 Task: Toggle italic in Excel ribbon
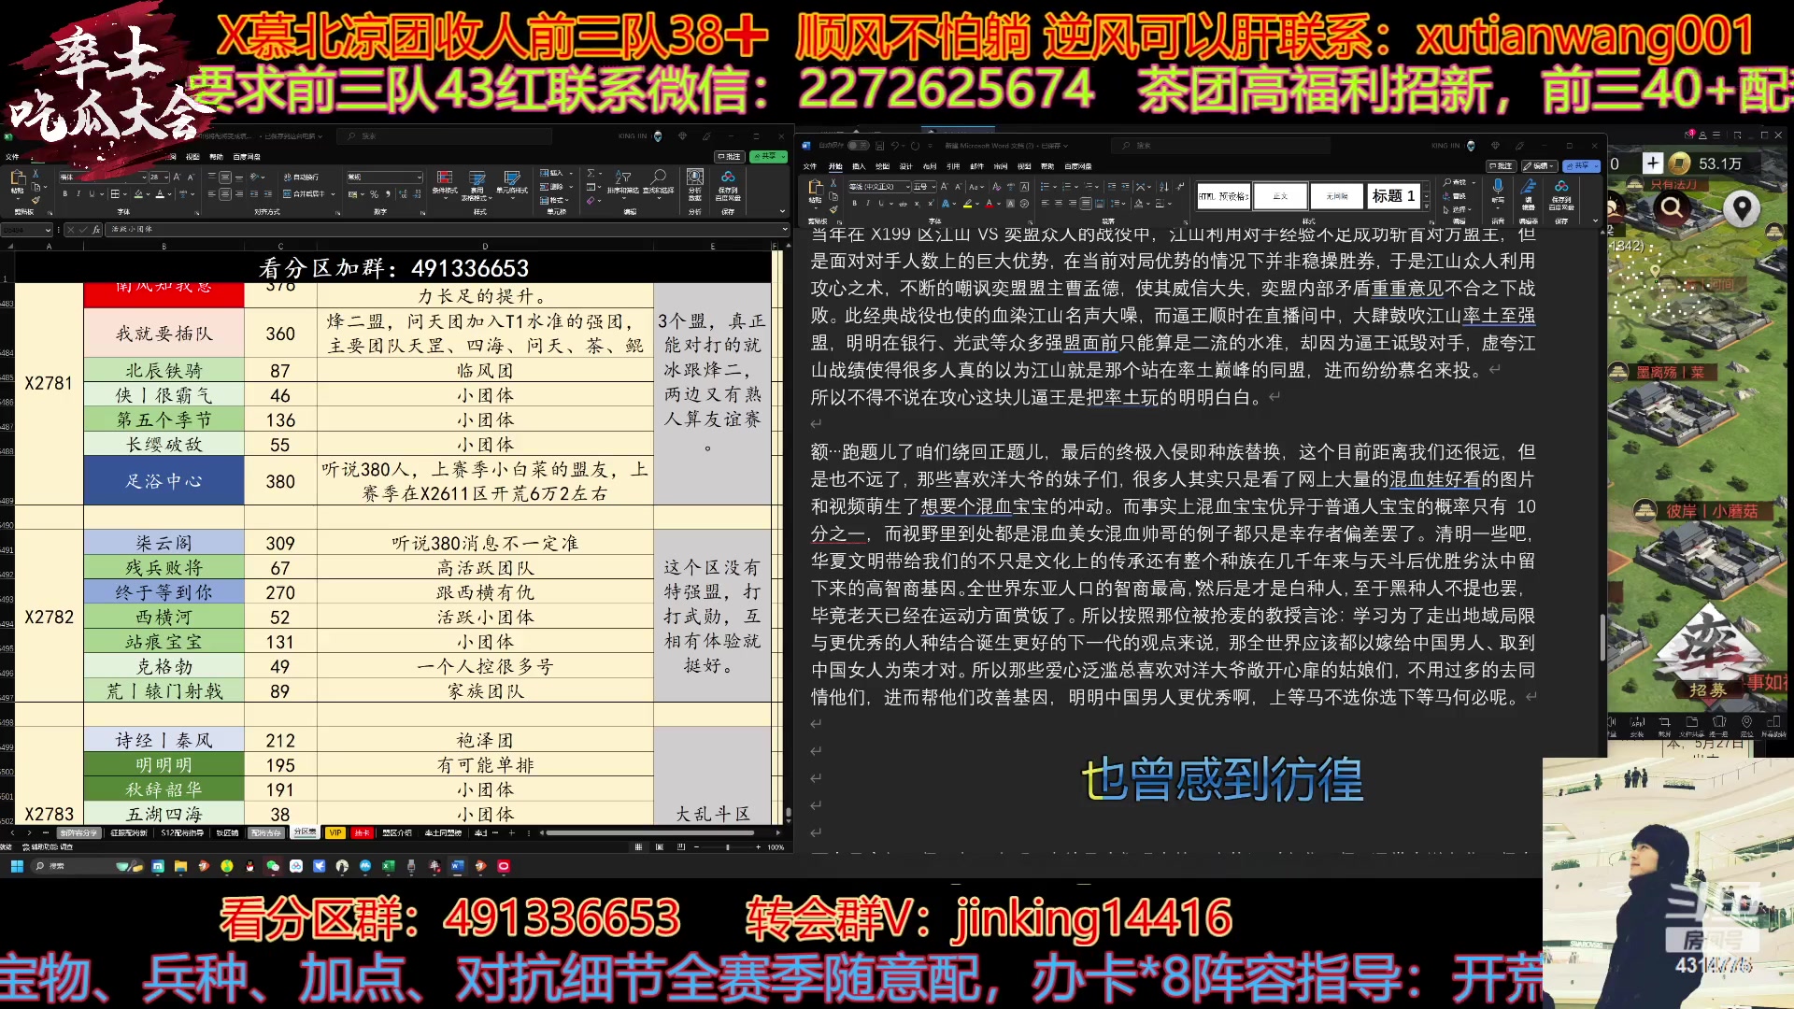[x=78, y=193]
